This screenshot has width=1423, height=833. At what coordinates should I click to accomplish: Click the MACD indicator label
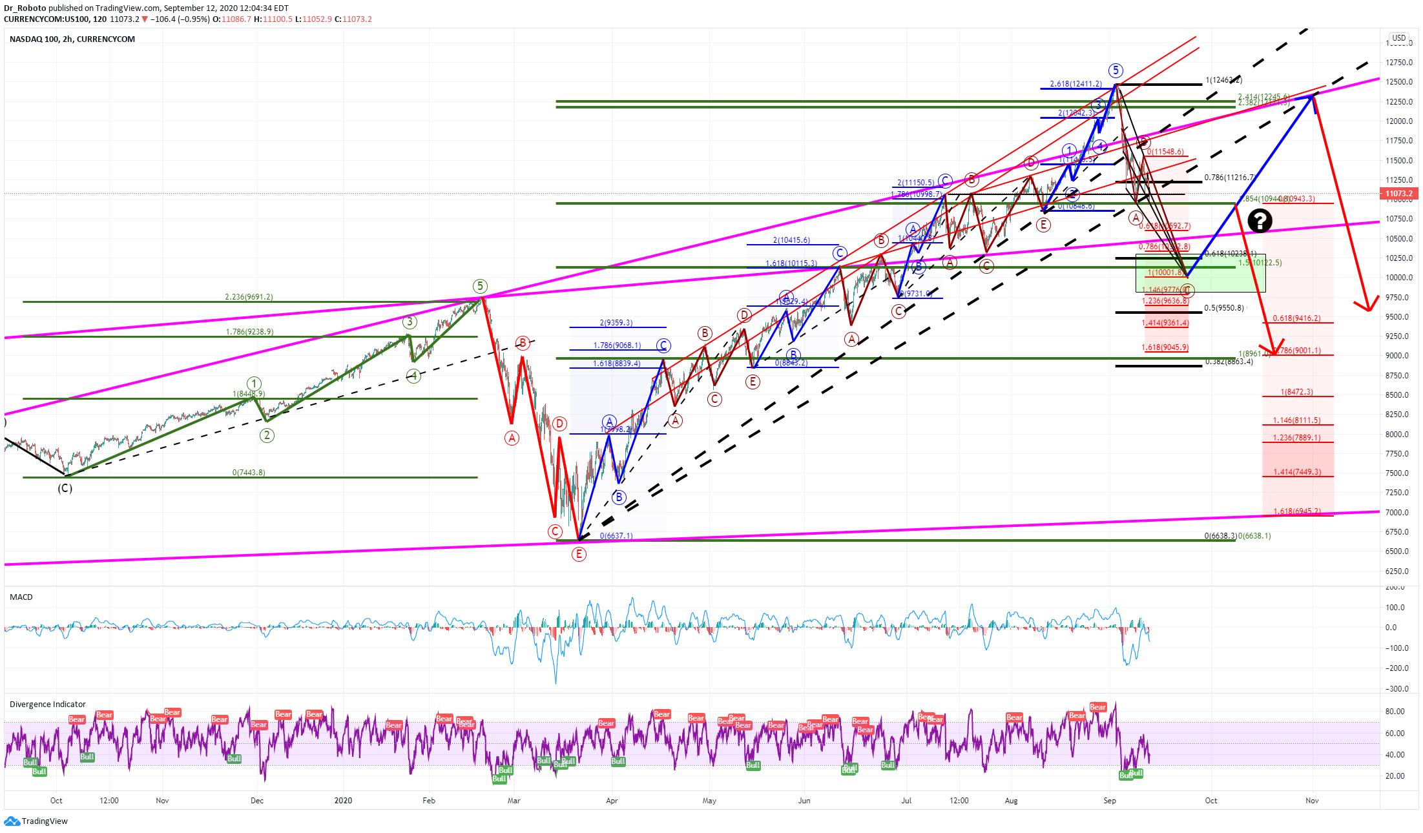[x=21, y=597]
